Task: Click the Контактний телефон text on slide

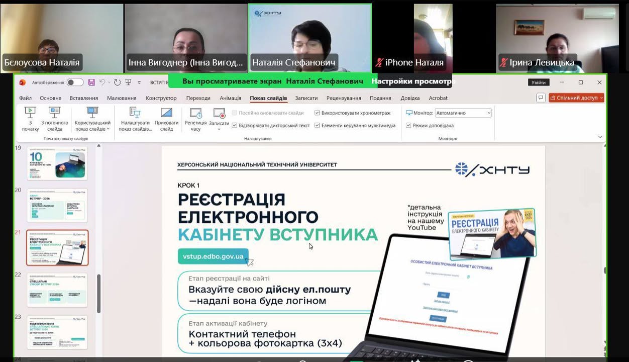Action: coord(243,334)
